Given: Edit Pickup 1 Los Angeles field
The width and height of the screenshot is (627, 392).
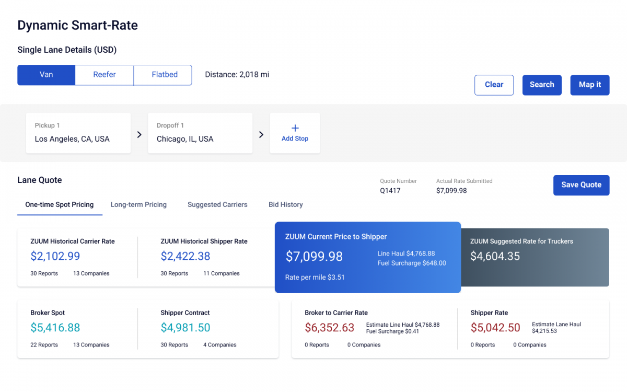Looking at the screenshot, I should pos(78,133).
